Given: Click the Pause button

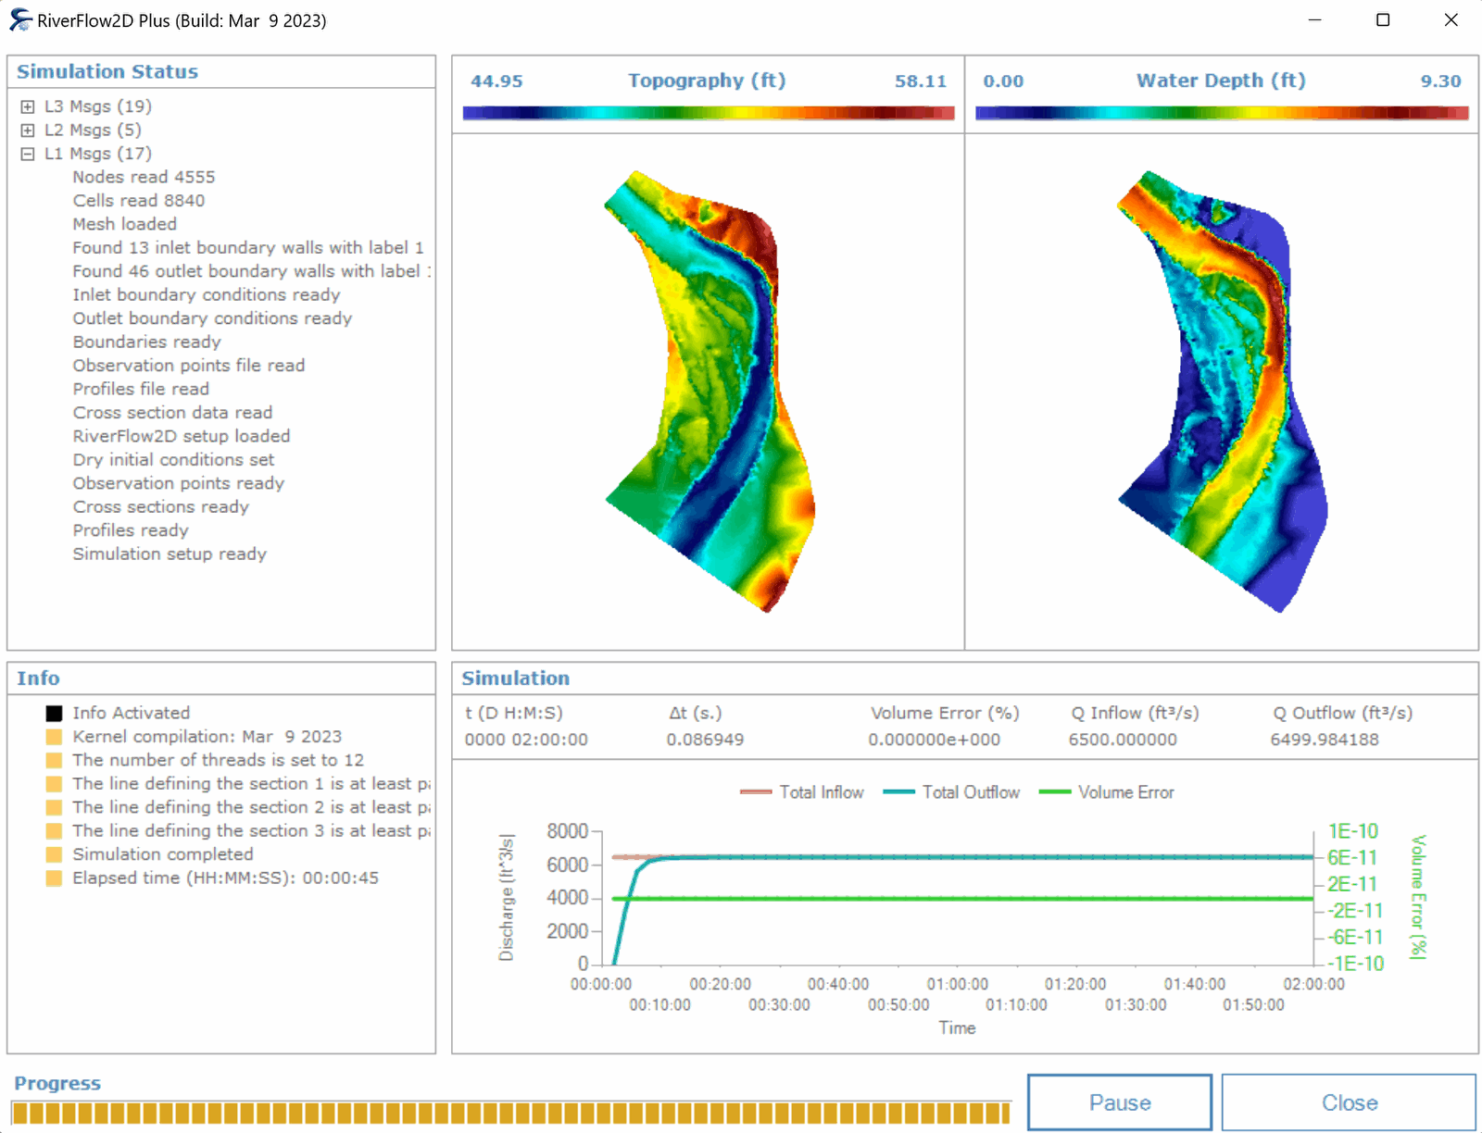Looking at the screenshot, I should tap(1119, 1102).
